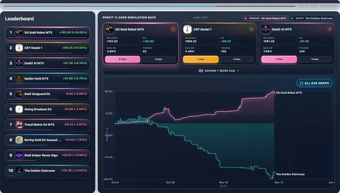The height and width of the screenshot is (193, 340).
Task: Click the pink XG Gold Robot line endpoint
Action: click(x=274, y=93)
